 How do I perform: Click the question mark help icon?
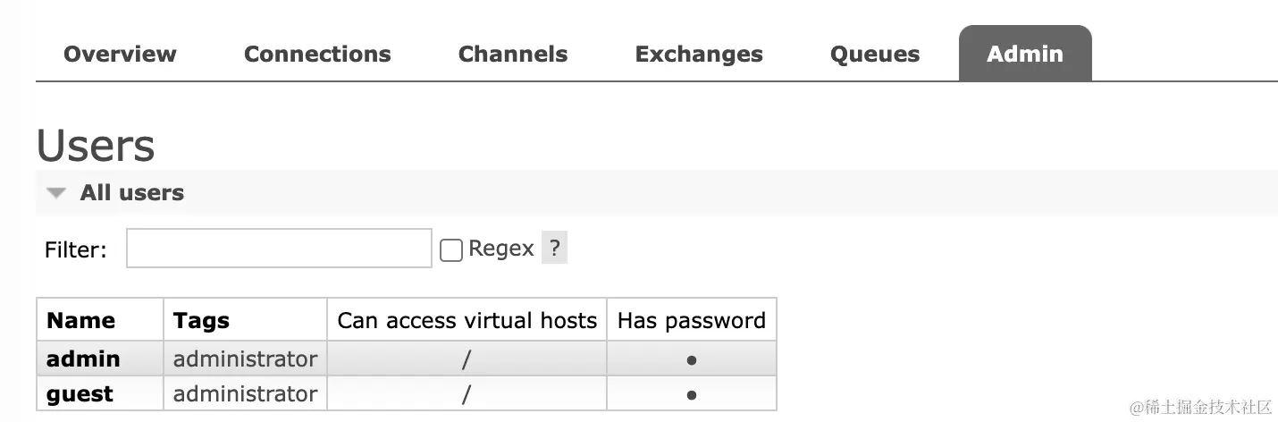555,249
